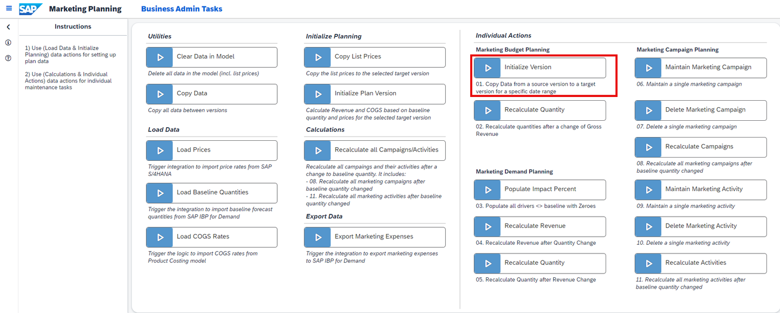This screenshot has width=780, height=313.
Task: Click the Load Prices button label
Action: (x=193, y=149)
